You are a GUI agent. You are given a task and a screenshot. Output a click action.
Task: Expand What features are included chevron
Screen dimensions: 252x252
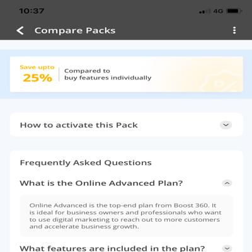[x=227, y=248]
